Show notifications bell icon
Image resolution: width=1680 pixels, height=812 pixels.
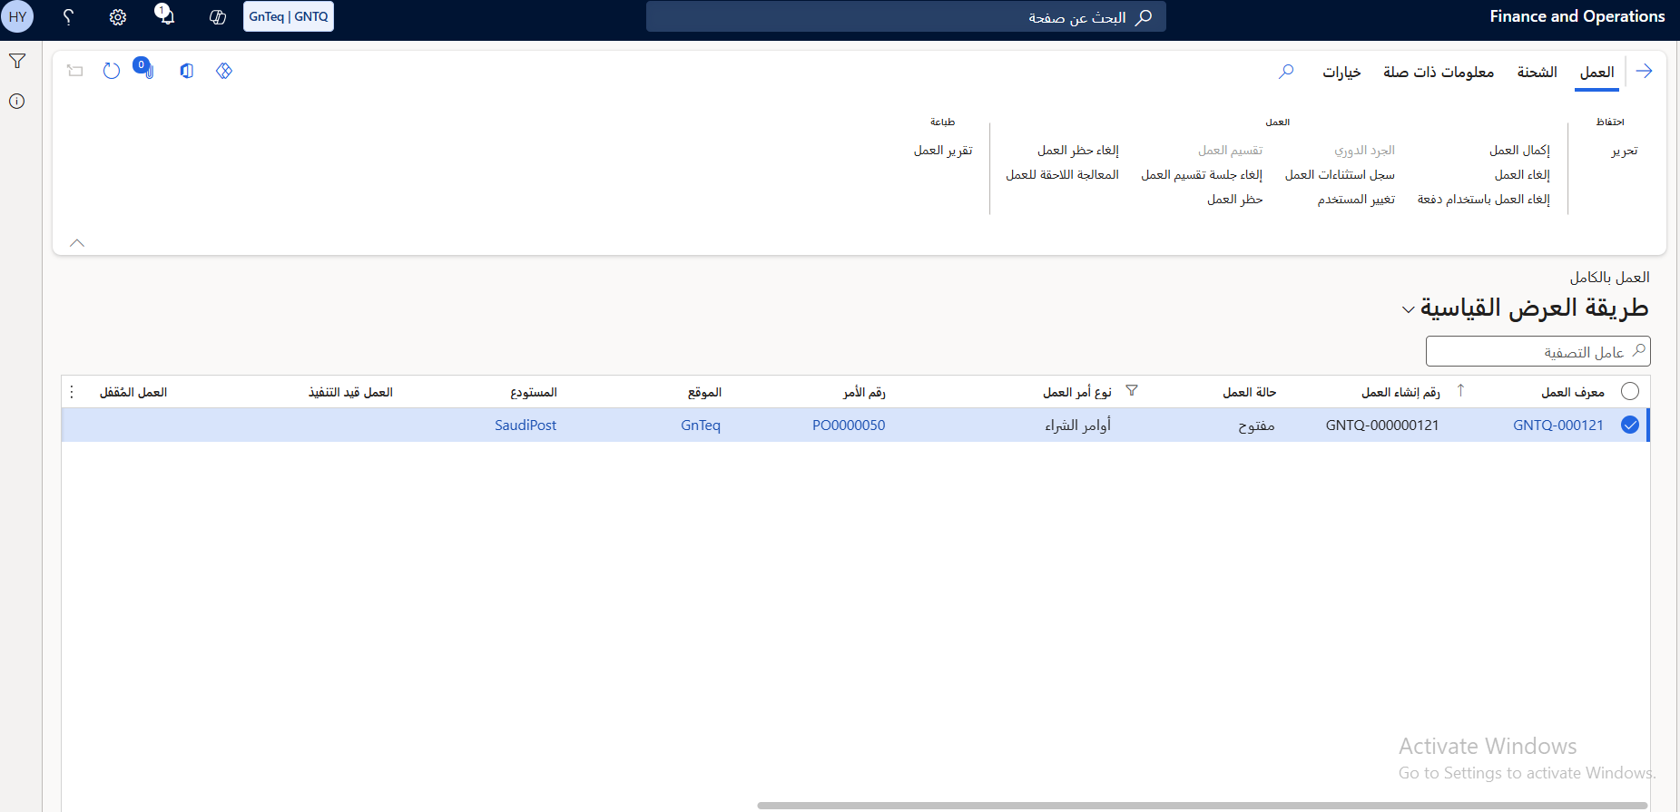point(165,15)
